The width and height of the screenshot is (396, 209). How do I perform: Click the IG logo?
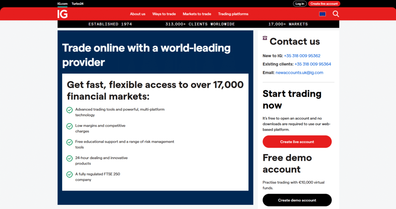click(x=62, y=14)
